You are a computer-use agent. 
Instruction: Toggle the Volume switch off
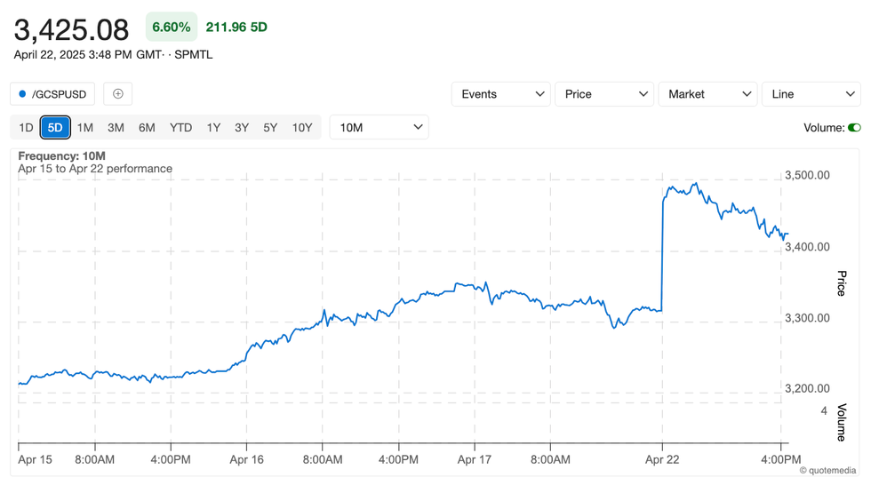[854, 128]
